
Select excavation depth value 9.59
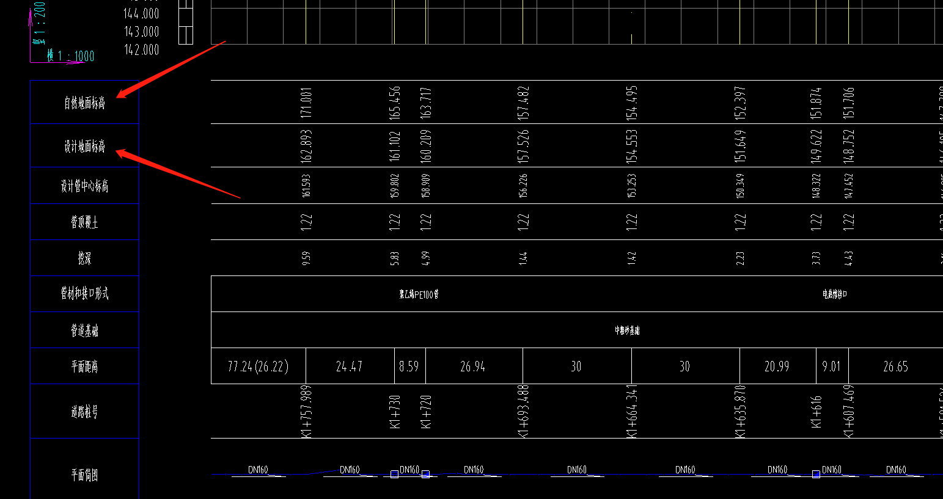[306, 258]
